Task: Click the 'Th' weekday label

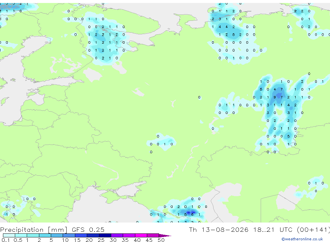Action: point(193,229)
